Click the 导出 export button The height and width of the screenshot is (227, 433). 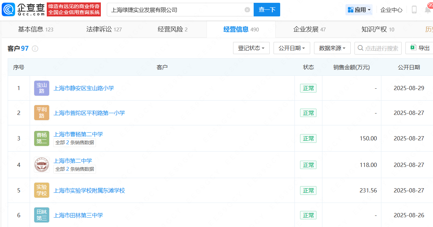(x=420, y=48)
